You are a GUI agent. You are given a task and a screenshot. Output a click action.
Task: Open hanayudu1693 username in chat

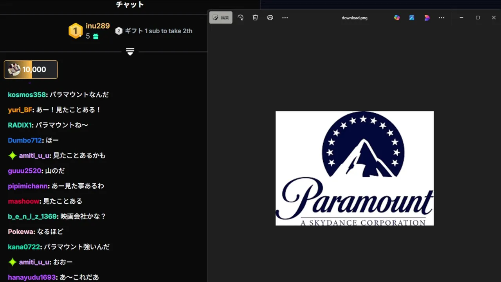[x=32, y=277]
